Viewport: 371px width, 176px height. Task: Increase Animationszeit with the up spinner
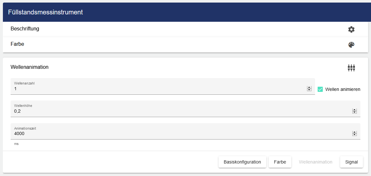pyautogui.click(x=355, y=132)
